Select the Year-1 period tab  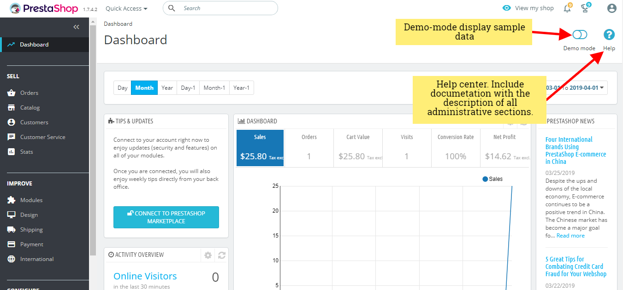tap(242, 88)
